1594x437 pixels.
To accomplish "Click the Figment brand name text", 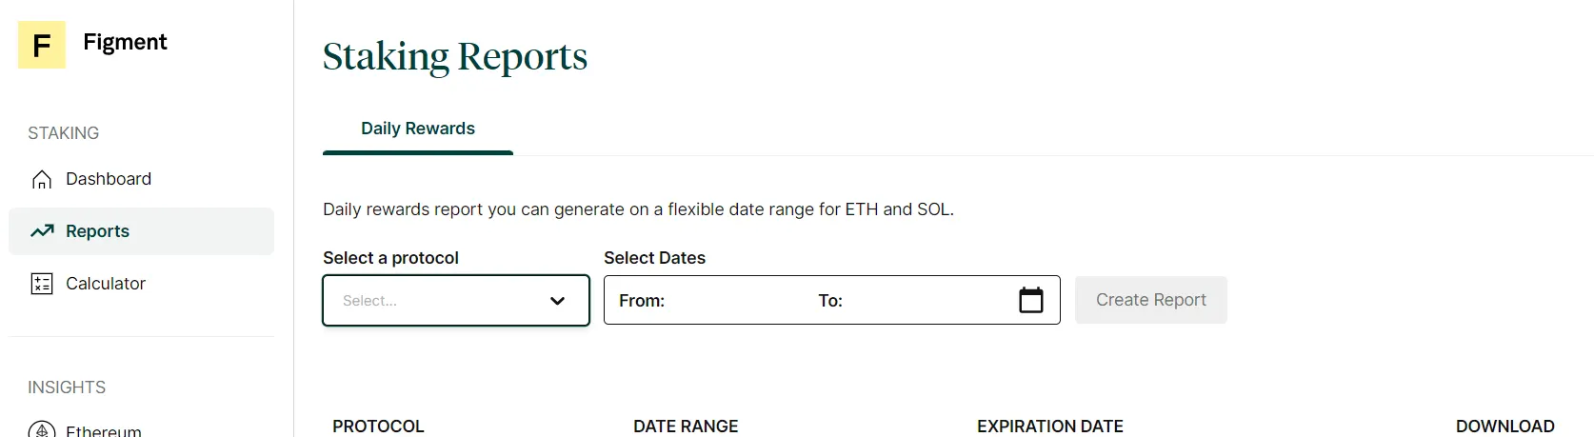I will 125,42.
